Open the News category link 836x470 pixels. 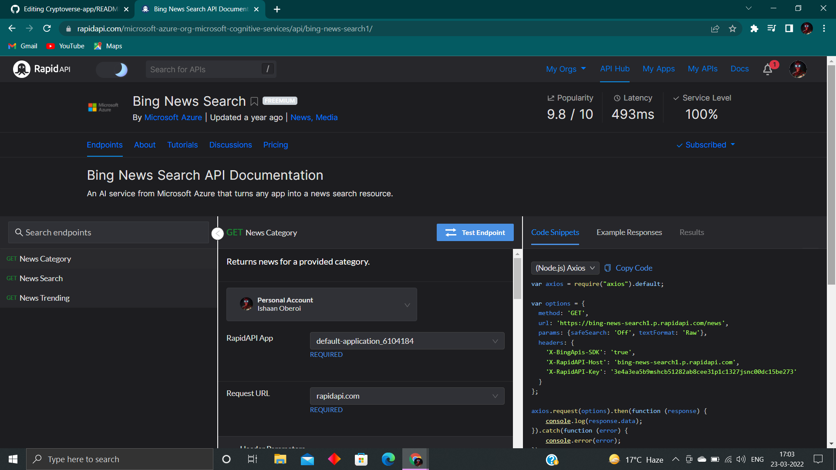click(301, 117)
